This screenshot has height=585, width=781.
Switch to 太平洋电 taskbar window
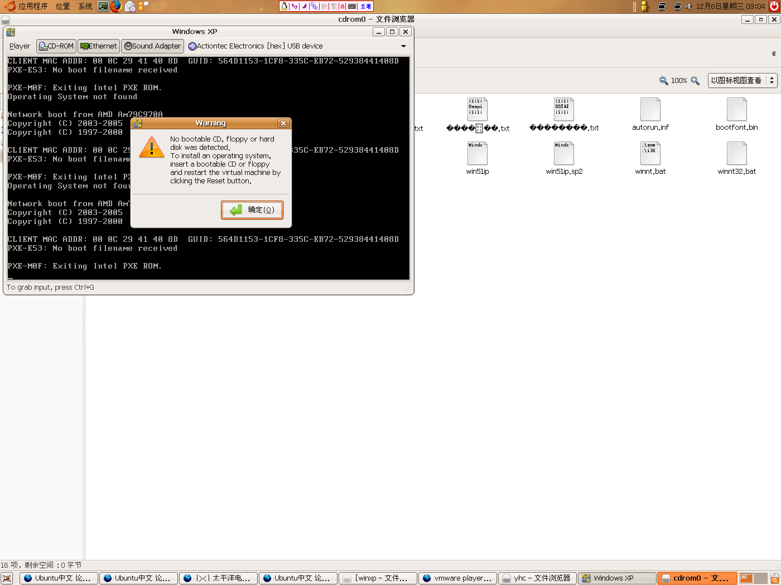[x=218, y=578]
